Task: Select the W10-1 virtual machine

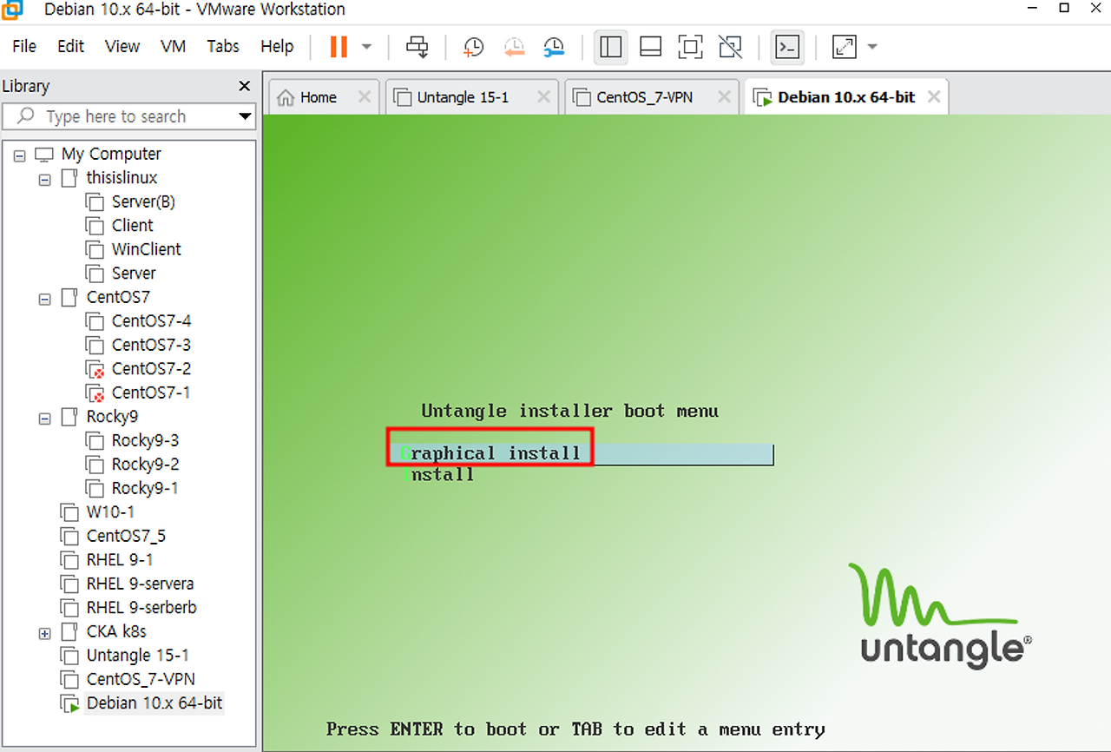Action: 110,511
